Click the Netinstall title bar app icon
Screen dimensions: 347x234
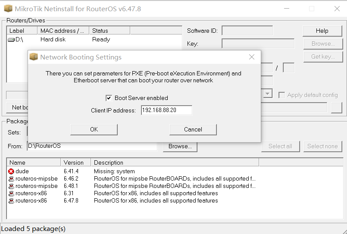7,9
